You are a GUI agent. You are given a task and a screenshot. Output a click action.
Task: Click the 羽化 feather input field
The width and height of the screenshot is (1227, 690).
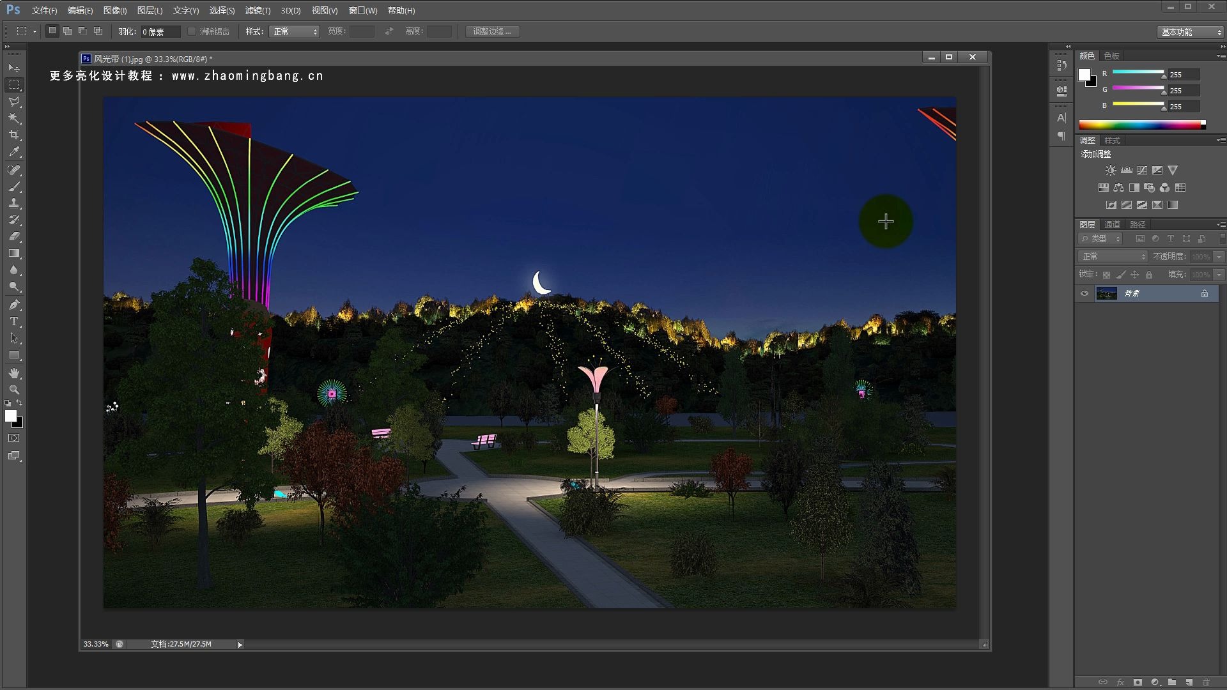coord(160,31)
